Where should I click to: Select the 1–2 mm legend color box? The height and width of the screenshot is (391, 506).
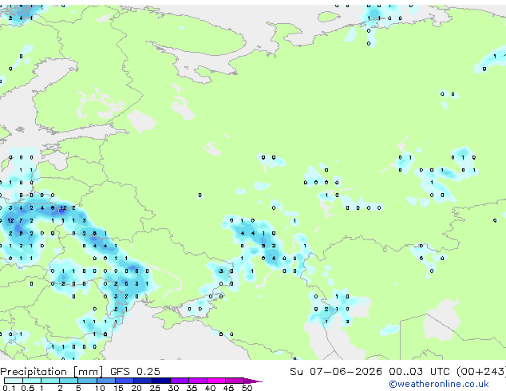point(50,381)
